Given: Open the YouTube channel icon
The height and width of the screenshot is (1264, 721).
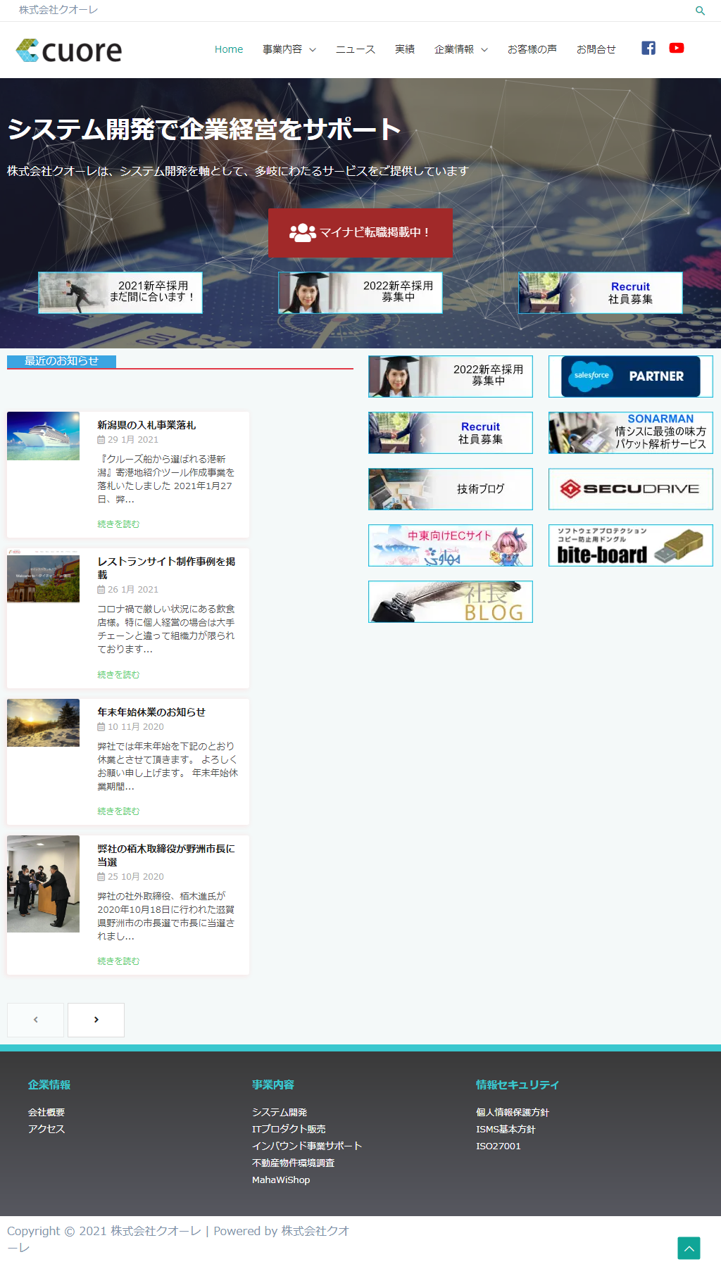Looking at the screenshot, I should 677,48.
